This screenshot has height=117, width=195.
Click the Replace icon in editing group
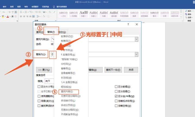click(x=186, y=14)
